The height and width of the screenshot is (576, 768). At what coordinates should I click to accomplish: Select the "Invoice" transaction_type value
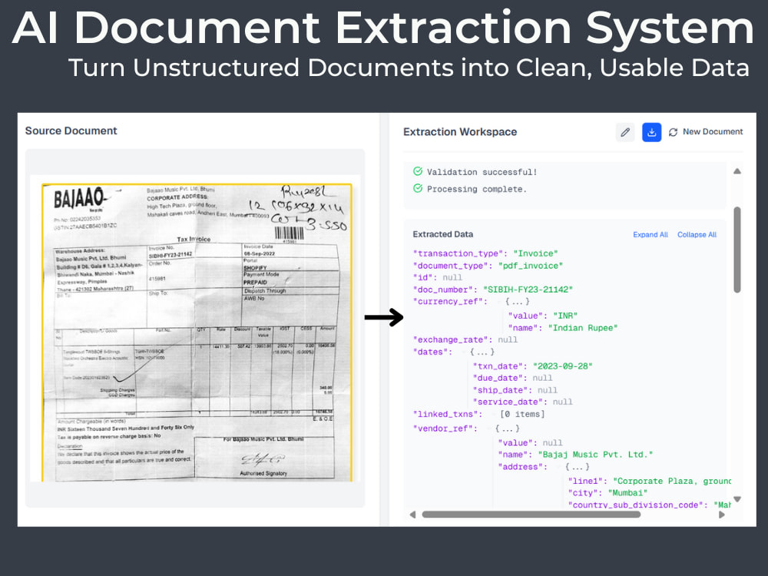click(x=535, y=253)
